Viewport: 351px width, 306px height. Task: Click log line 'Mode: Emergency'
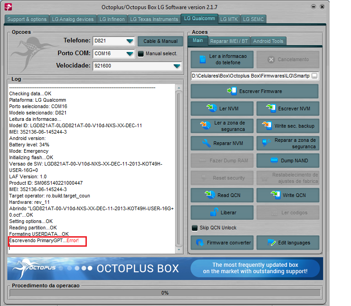point(29,151)
